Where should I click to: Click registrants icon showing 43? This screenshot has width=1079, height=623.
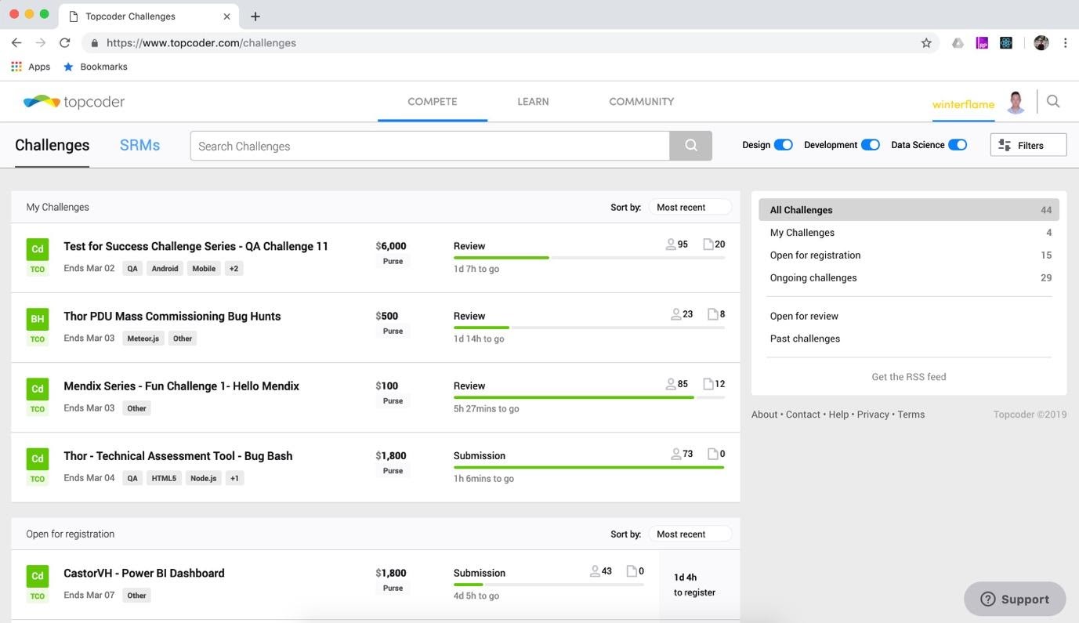pyautogui.click(x=595, y=571)
